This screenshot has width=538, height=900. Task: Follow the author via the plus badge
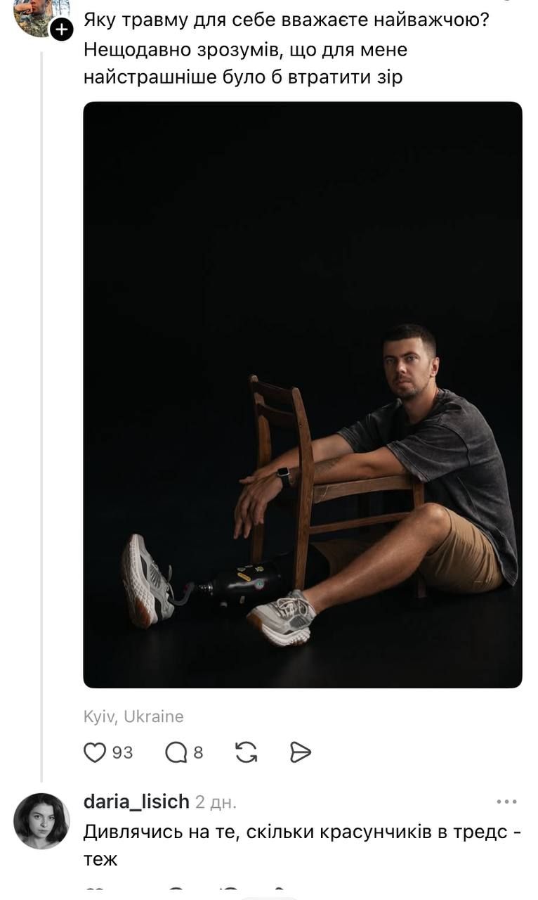click(x=62, y=30)
